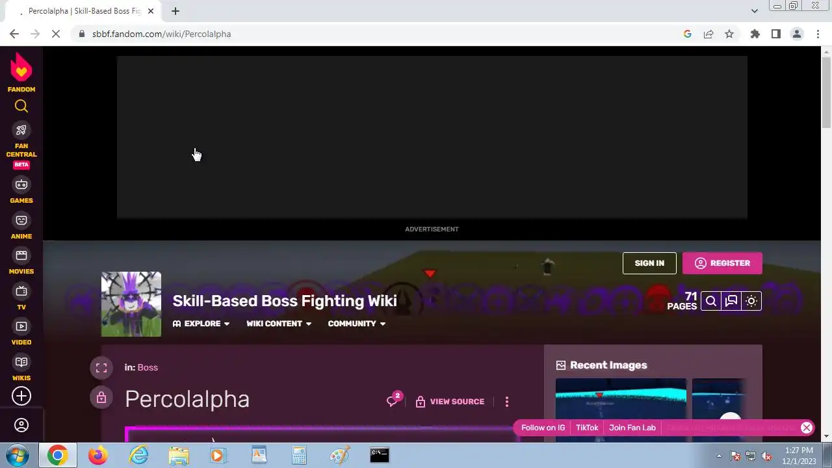Open the TV sidebar section
Viewport: 832px width, 468px height.
(x=21, y=297)
